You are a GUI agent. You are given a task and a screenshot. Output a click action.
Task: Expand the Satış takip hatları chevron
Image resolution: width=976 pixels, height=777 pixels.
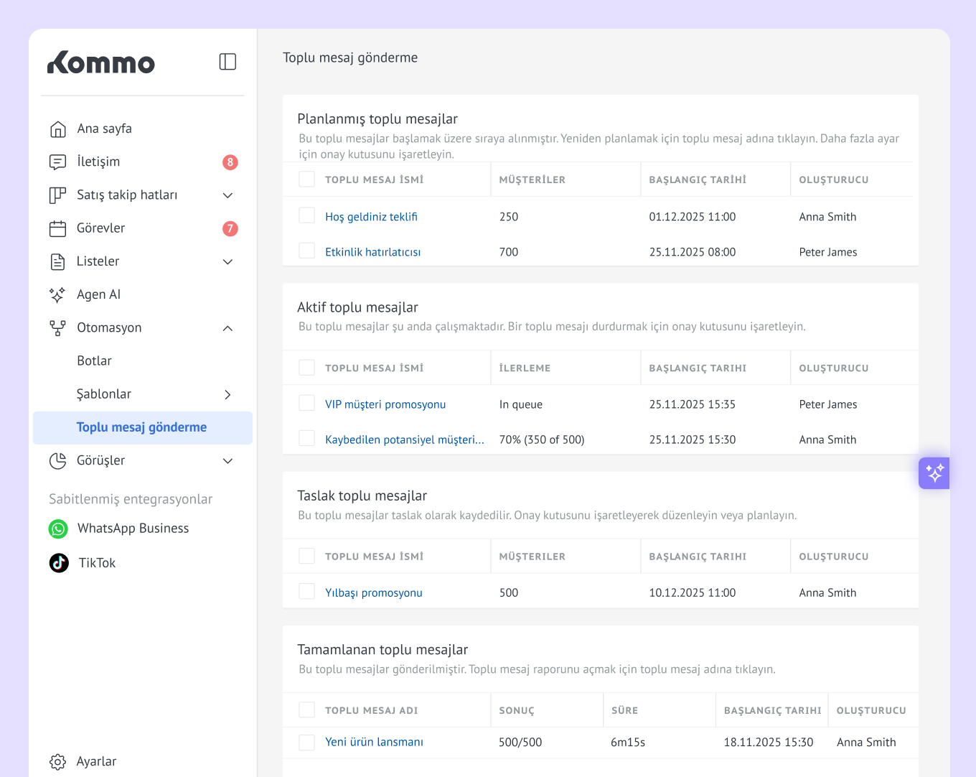click(227, 195)
